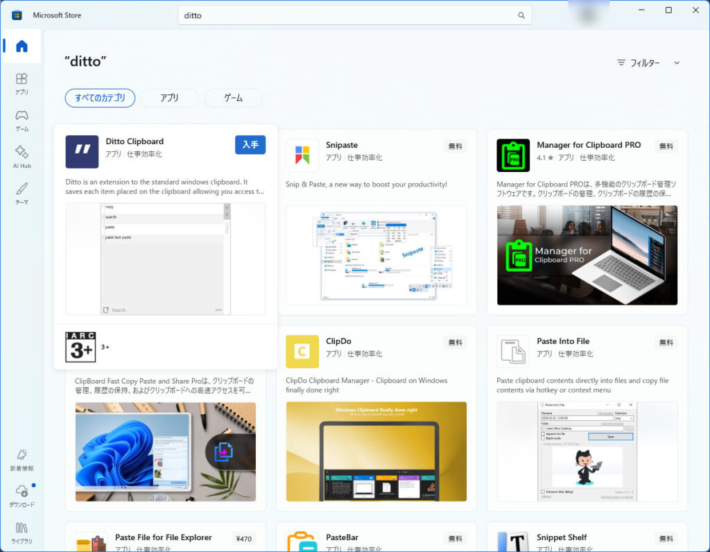Image resolution: width=710 pixels, height=552 pixels.
Task: Open the Home tab in sidebar
Action: [21, 46]
